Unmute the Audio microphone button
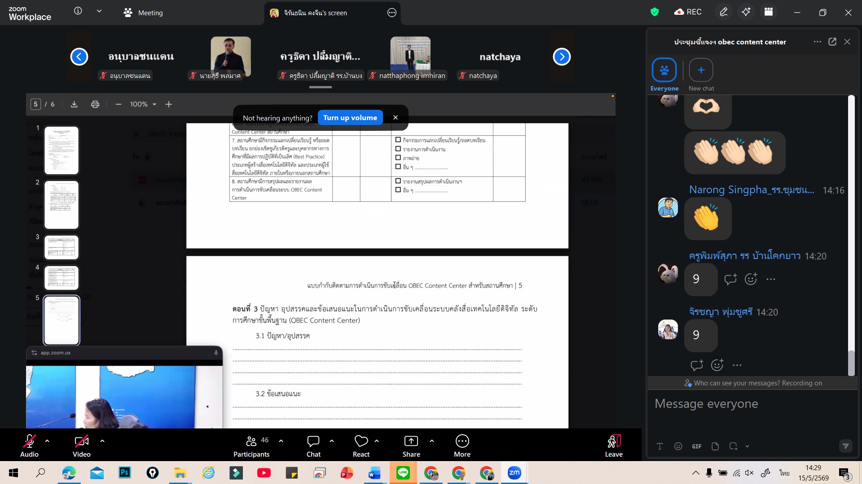 (29, 445)
